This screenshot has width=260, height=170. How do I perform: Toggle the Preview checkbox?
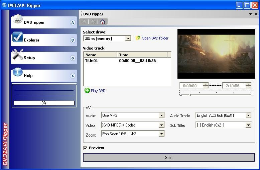[85, 148]
